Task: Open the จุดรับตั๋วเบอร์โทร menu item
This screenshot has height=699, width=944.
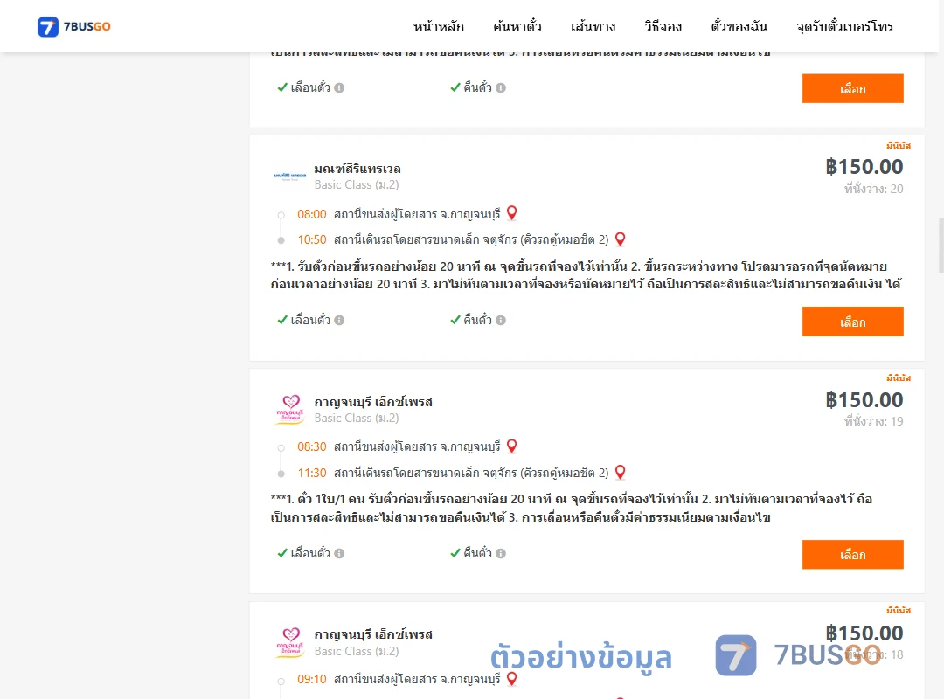Action: [x=844, y=26]
